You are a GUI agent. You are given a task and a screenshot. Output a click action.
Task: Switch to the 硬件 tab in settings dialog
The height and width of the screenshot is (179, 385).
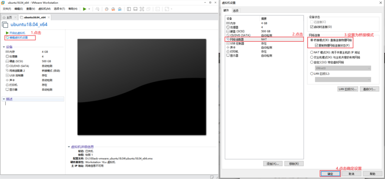click(x=226, y=11)
